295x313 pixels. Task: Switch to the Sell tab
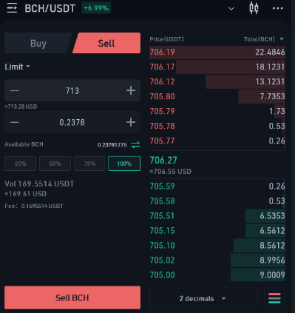[x=106, y=43]
